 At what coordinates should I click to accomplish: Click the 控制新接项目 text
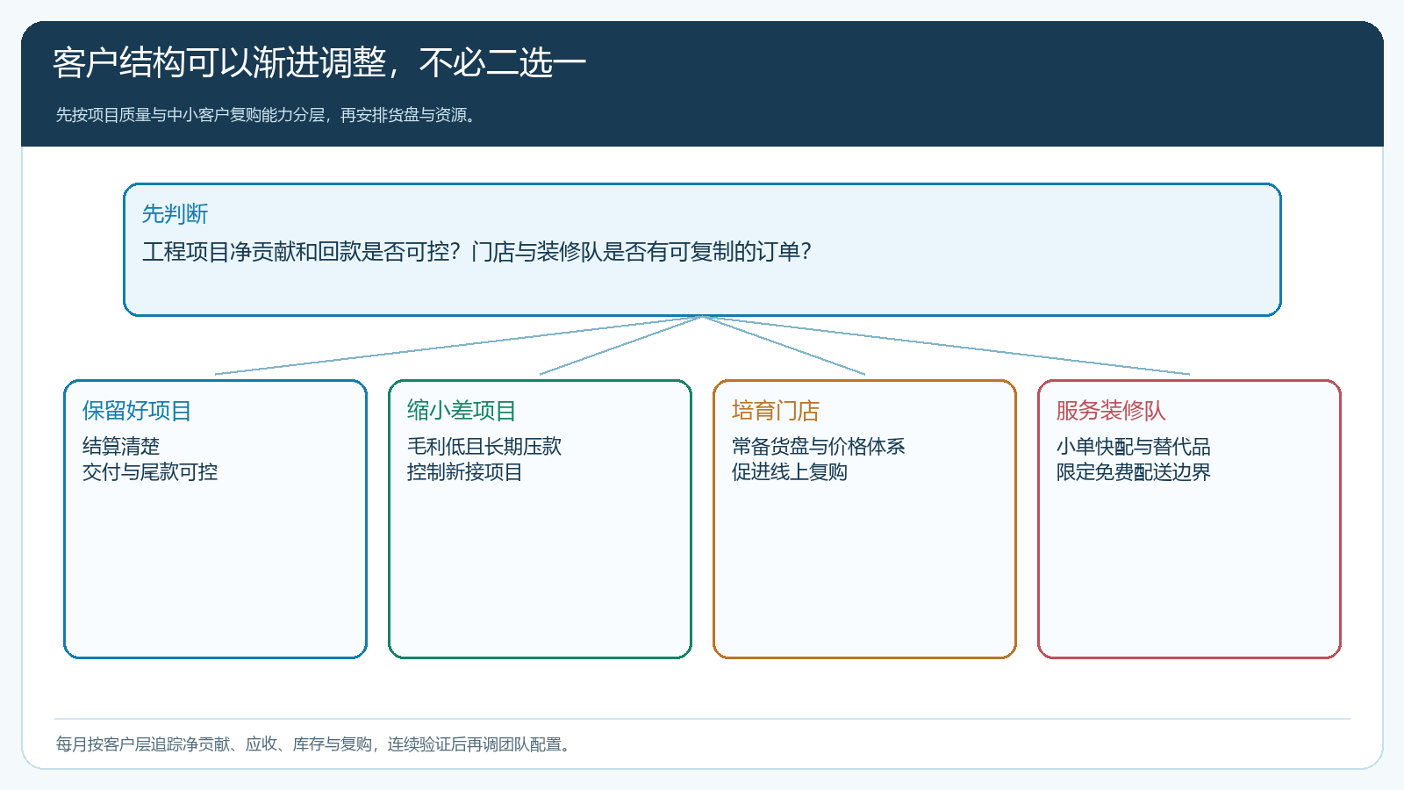(x=465, y=471)
